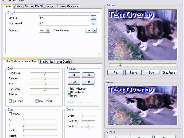Click the Crop Width slider
Viewport: 184px width, 138px height.
[x=40, y=130]
